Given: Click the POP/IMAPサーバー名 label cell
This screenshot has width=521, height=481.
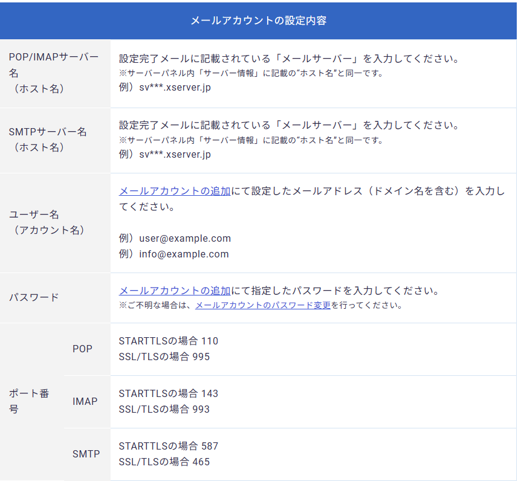Looking at the screenshot, I should (55, 73).
